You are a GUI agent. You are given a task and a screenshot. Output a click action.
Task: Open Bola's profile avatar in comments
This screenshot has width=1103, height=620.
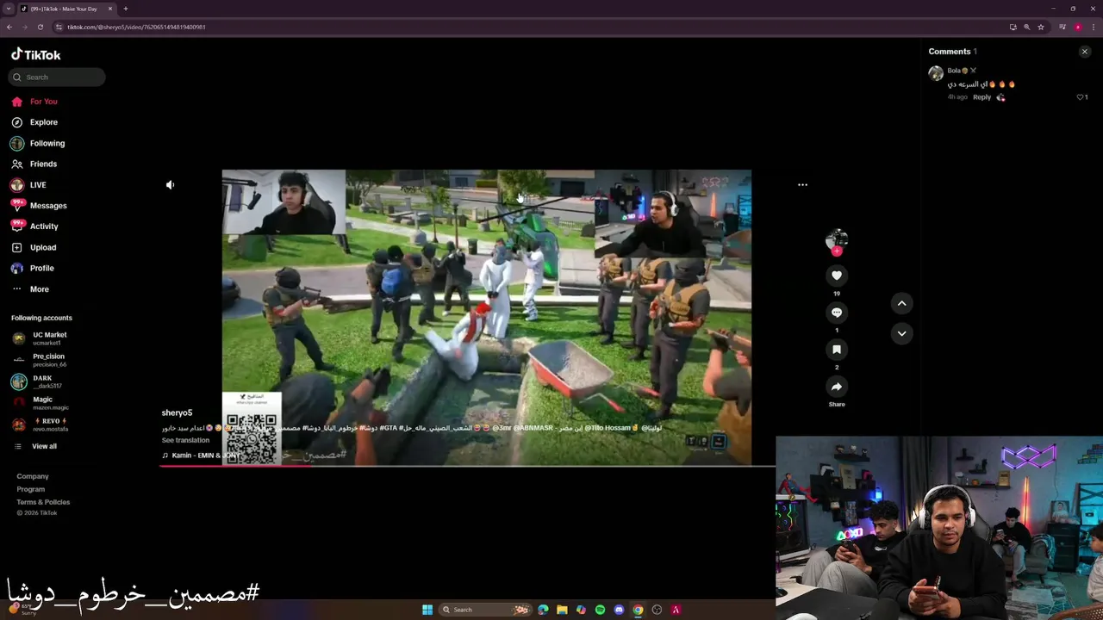[x=936, y=74]
